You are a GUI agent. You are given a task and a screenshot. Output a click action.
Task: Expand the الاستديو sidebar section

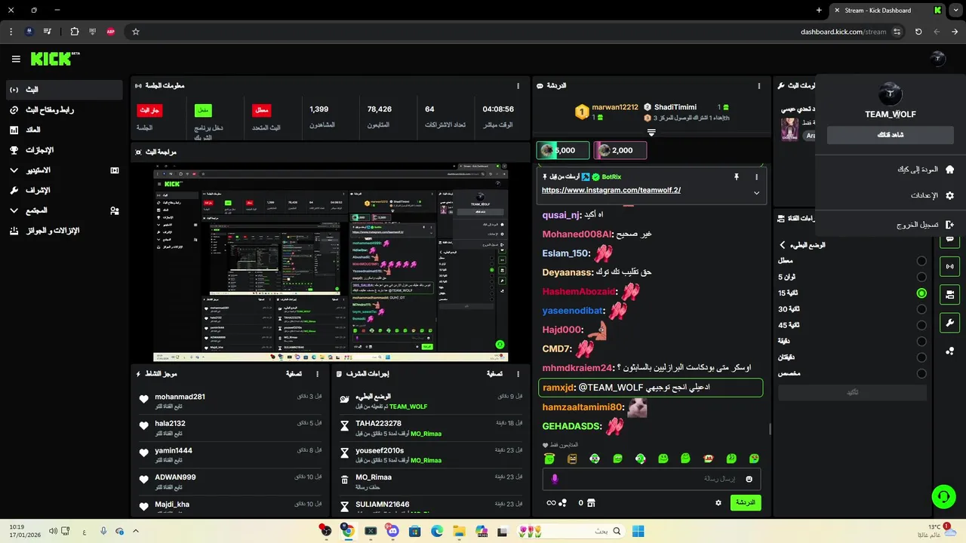tap(64, 170)
